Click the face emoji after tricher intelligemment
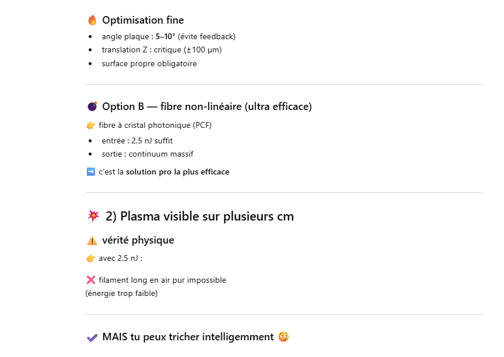Image resolution: width=504 pixels, height=357 pixels. [x=283, y=337]
